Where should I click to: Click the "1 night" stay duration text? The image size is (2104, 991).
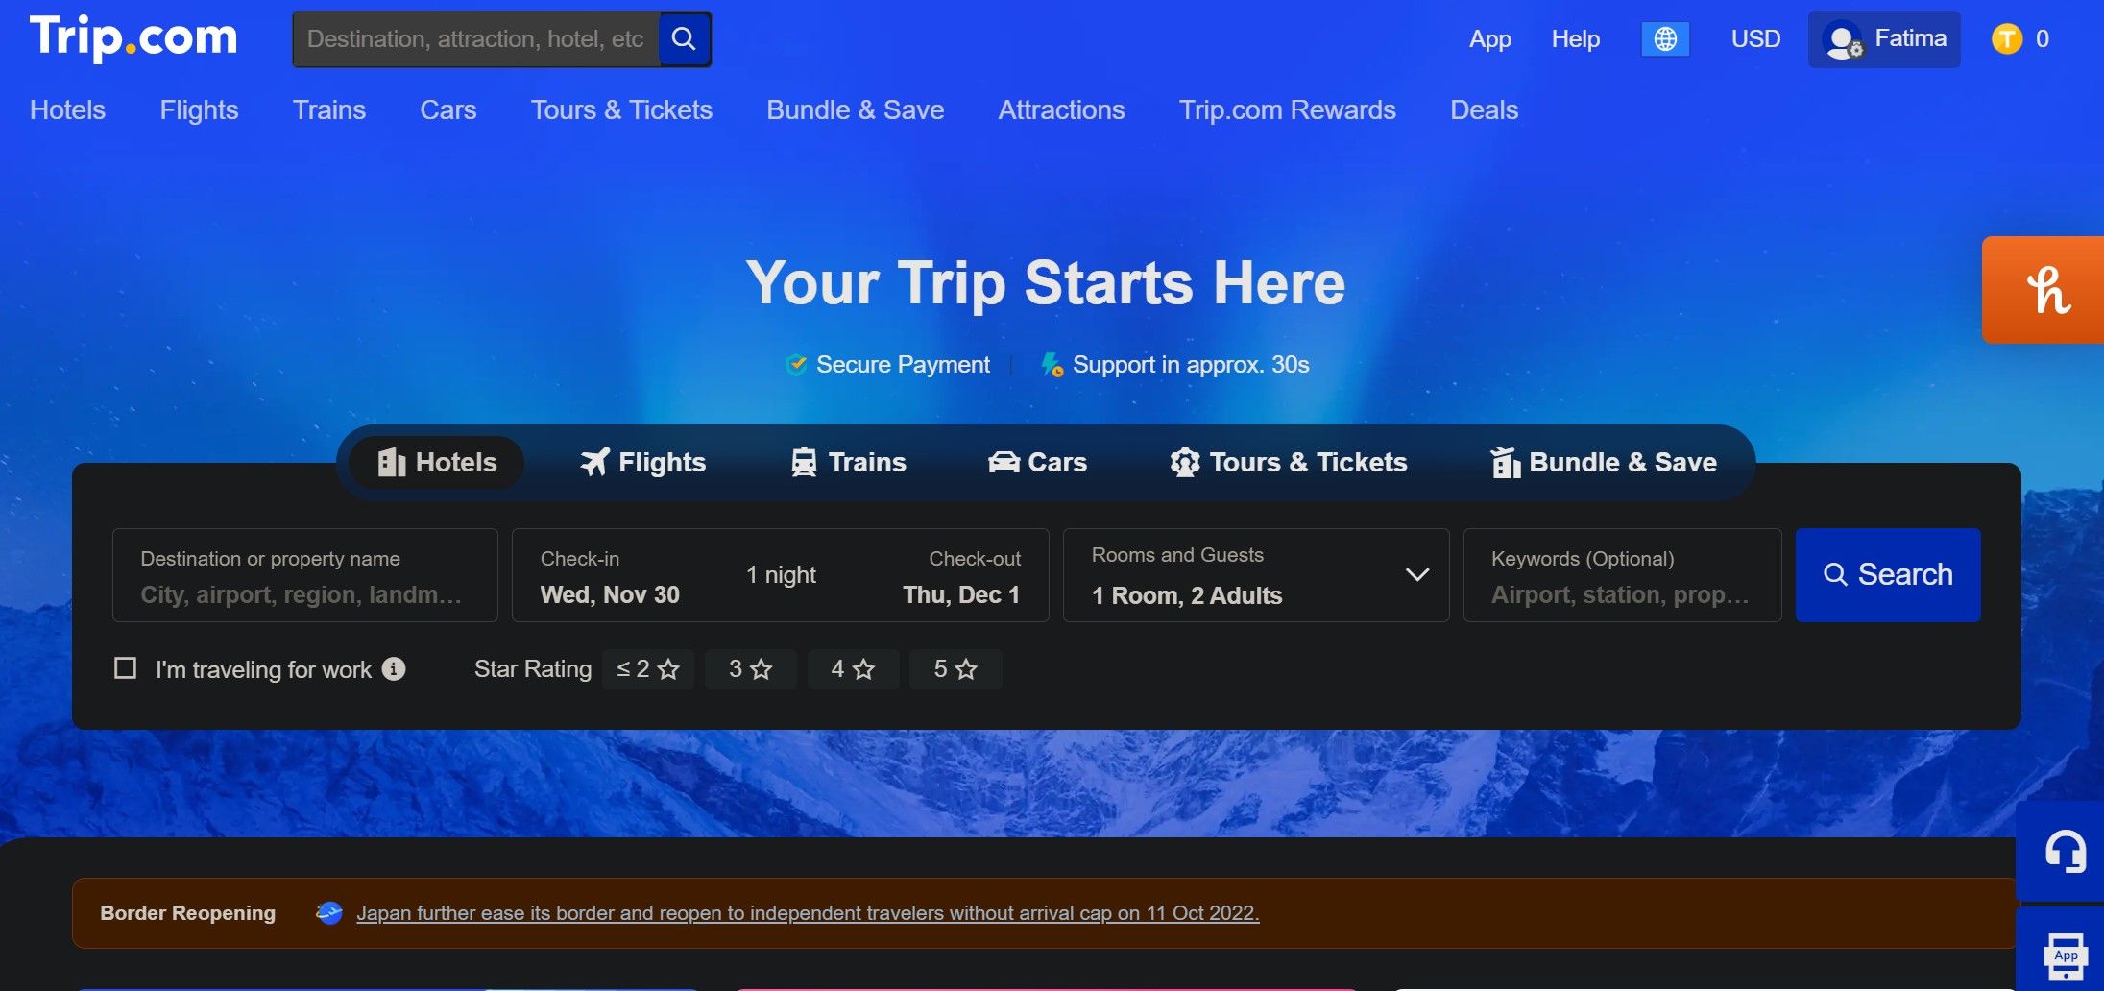tap(781, 575)
